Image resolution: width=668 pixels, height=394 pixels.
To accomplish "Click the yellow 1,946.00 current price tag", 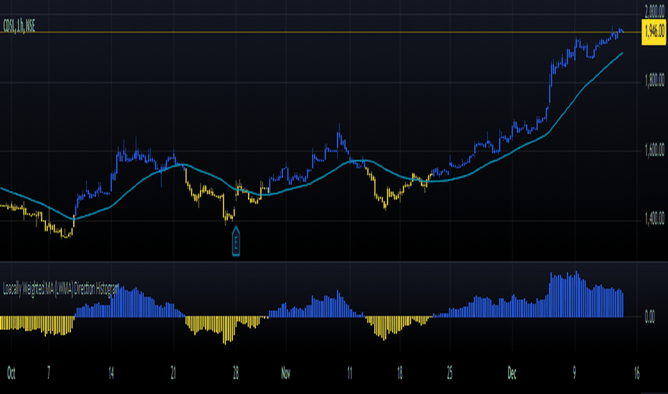I will point(654,32).
